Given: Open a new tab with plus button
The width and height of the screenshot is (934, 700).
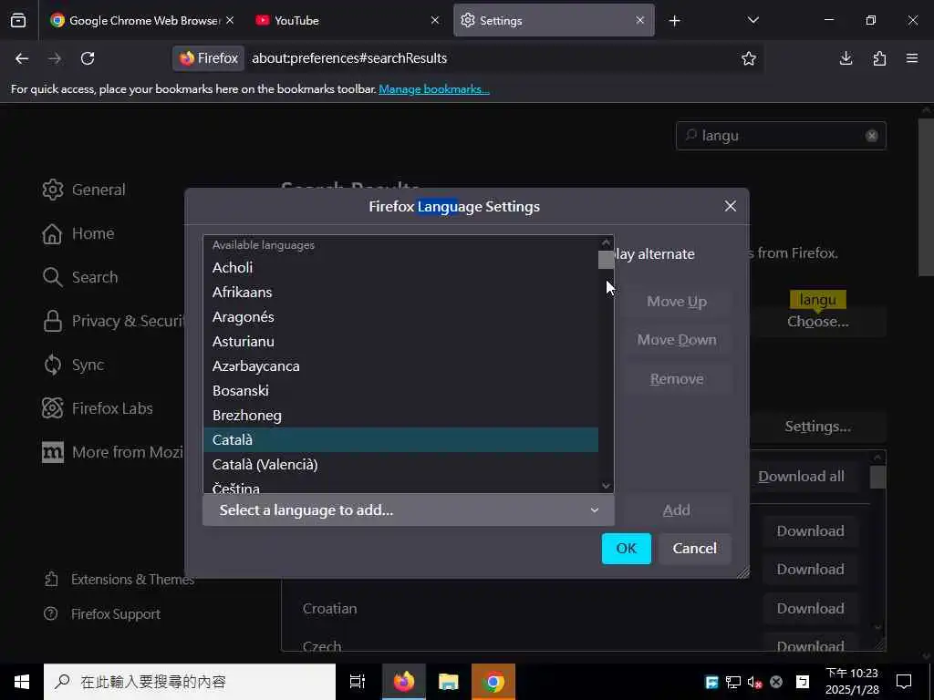Looking at the screenshot, I should point(674,21).
